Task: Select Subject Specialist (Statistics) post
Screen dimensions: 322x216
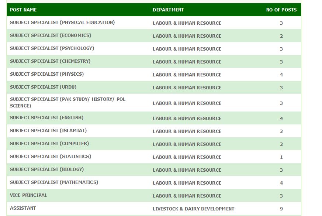Action: 51,157
